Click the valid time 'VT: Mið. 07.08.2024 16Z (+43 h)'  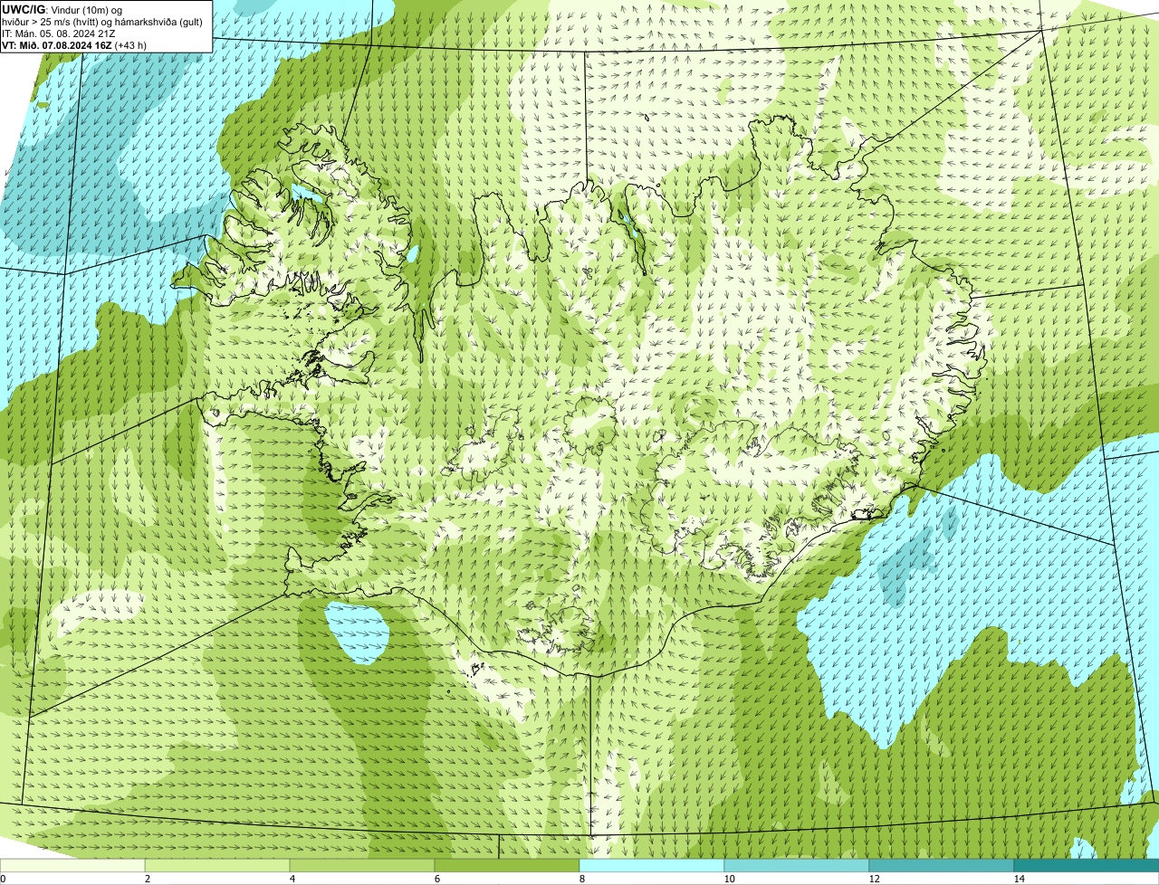(75, 45)
